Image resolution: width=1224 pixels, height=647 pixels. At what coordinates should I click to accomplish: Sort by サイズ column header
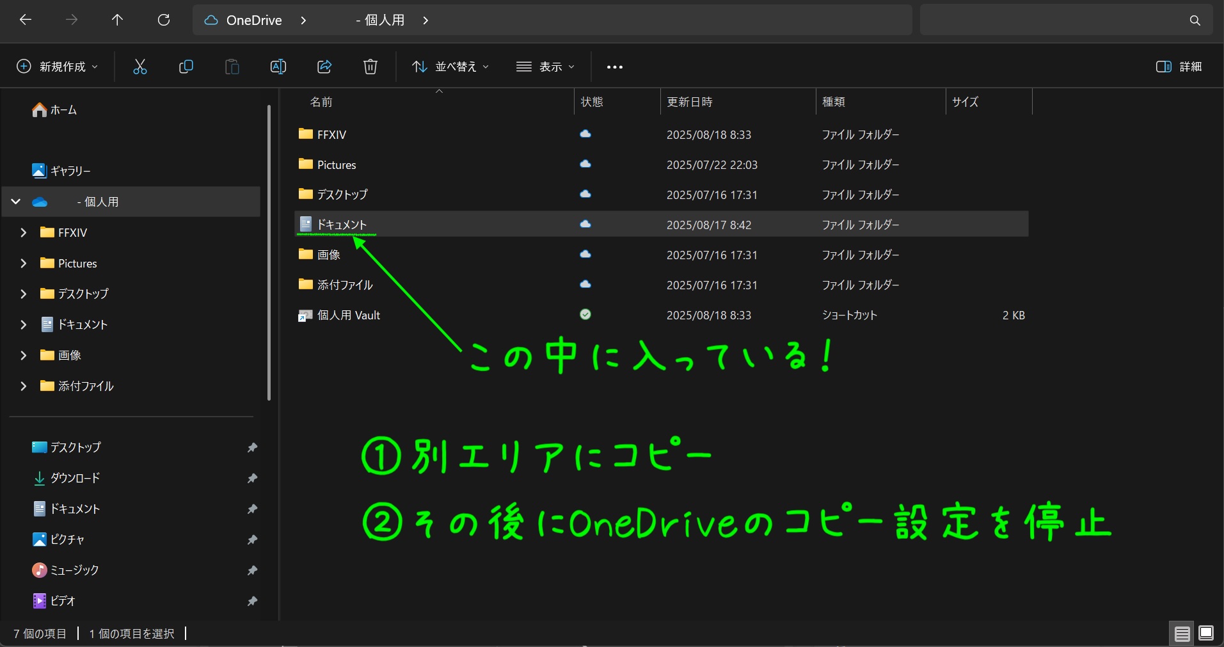[966, 102]
